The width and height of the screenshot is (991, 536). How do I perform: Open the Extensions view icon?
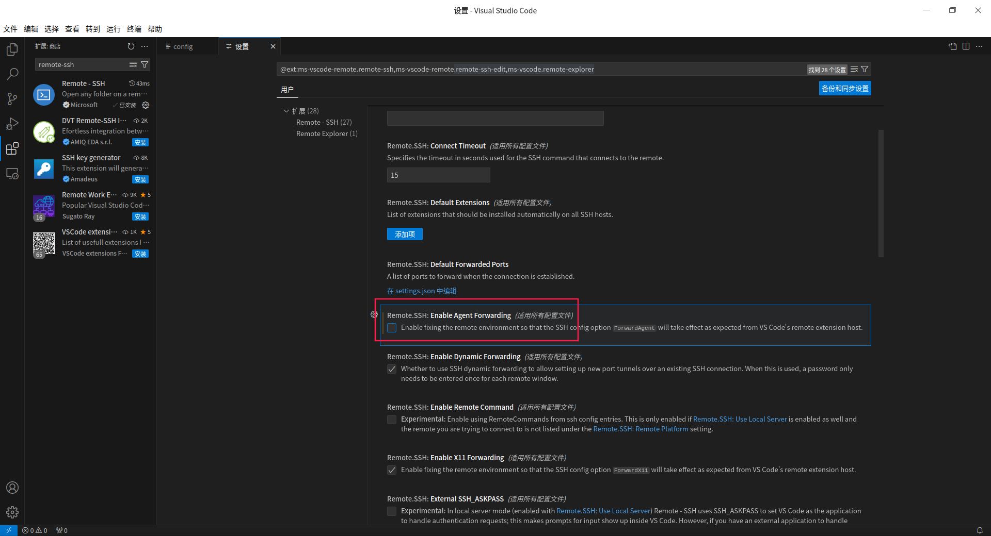tap(12, 149)
